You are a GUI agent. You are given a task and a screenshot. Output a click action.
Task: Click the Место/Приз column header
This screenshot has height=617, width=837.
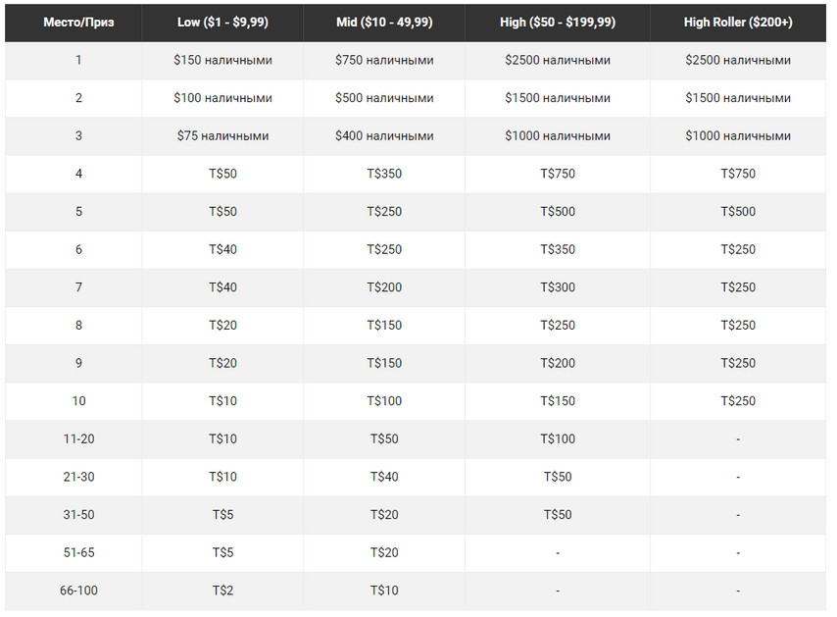pos(78,22)
